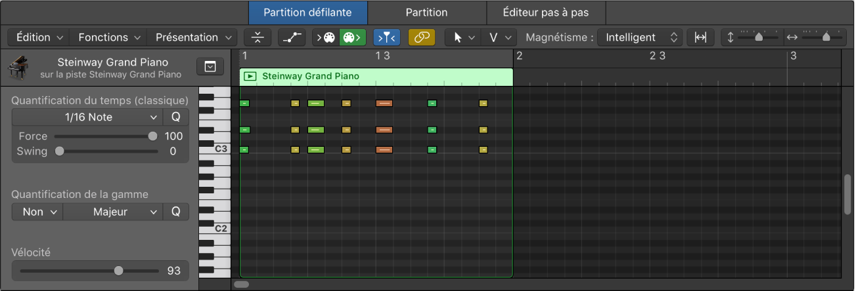Toggle the blue Catch playhead button
The width and height of the screenshot is (856, 291).
click(386, 37)
